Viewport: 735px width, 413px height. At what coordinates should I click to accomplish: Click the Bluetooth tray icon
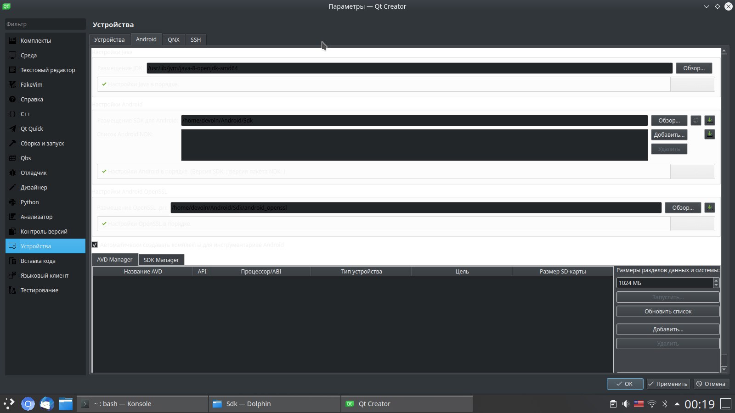click(664, 404)
